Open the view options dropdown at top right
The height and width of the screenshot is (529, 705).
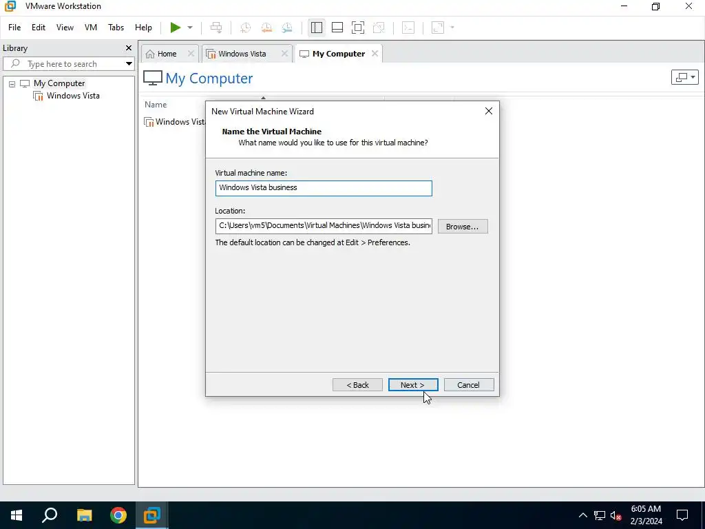[x=685, y=77]
